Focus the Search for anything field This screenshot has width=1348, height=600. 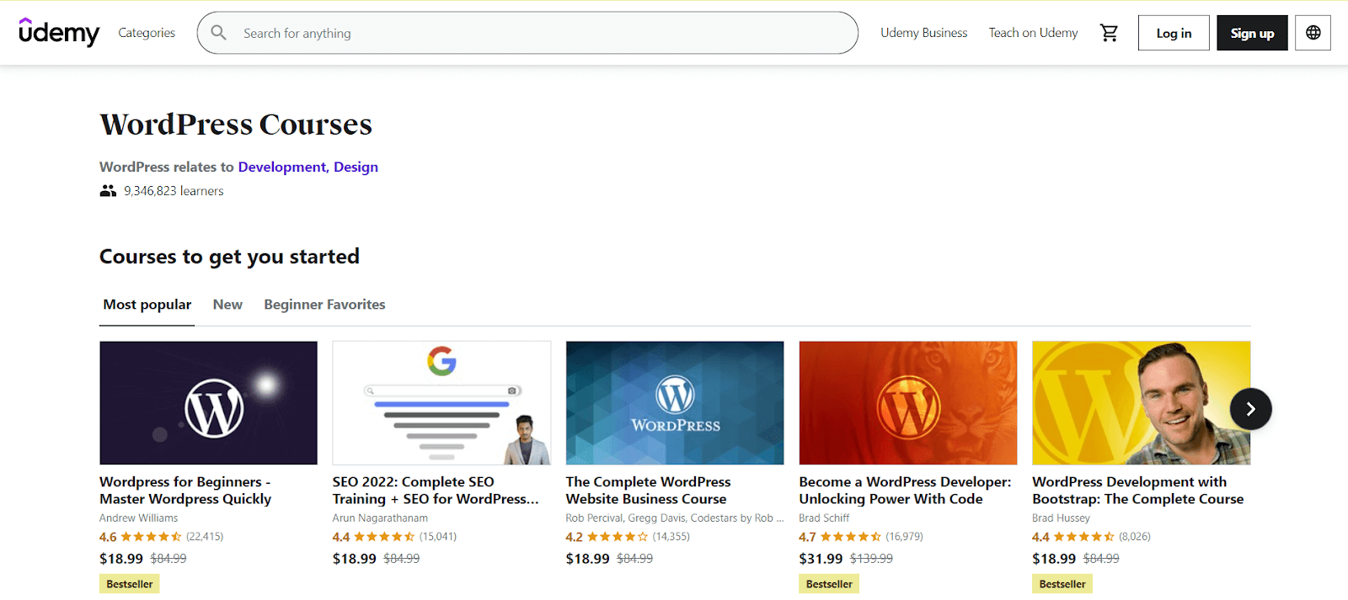(x=539, y=33)
